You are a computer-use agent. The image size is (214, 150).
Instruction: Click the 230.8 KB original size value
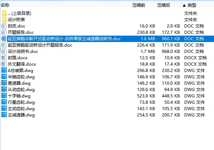pos(146,32)
